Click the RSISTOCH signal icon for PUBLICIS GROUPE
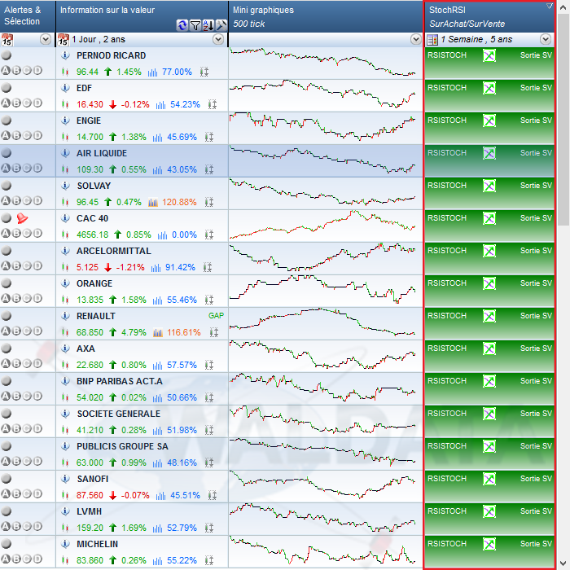The image size is (570, 570). tap(489, 446)
